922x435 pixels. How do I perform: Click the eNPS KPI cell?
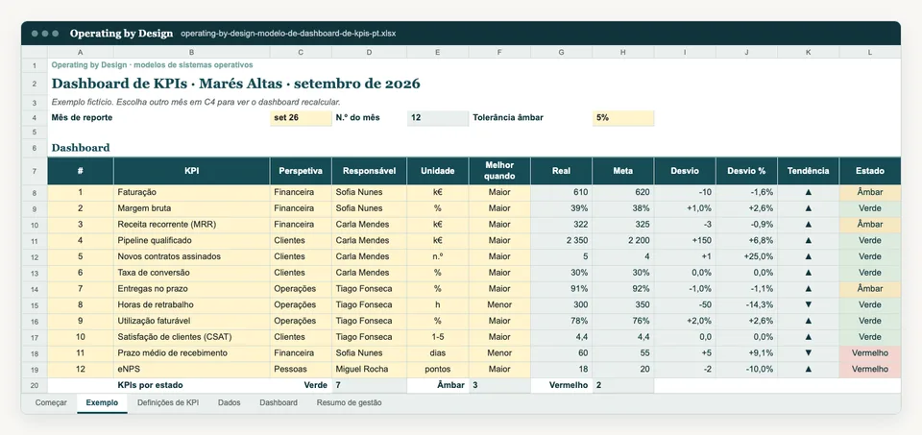point(192,369)
